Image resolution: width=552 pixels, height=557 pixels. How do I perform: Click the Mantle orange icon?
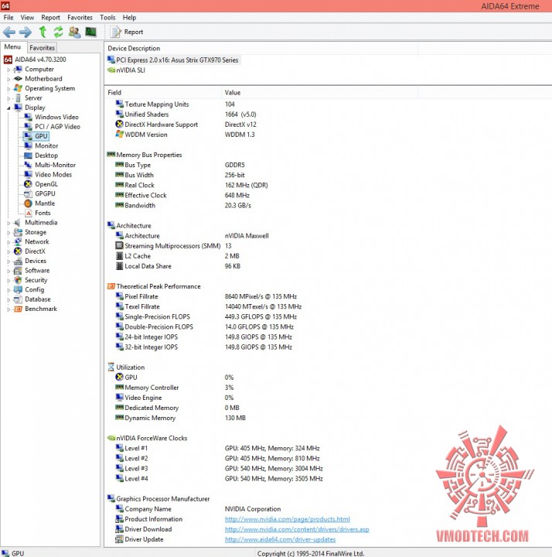(28, 203)
